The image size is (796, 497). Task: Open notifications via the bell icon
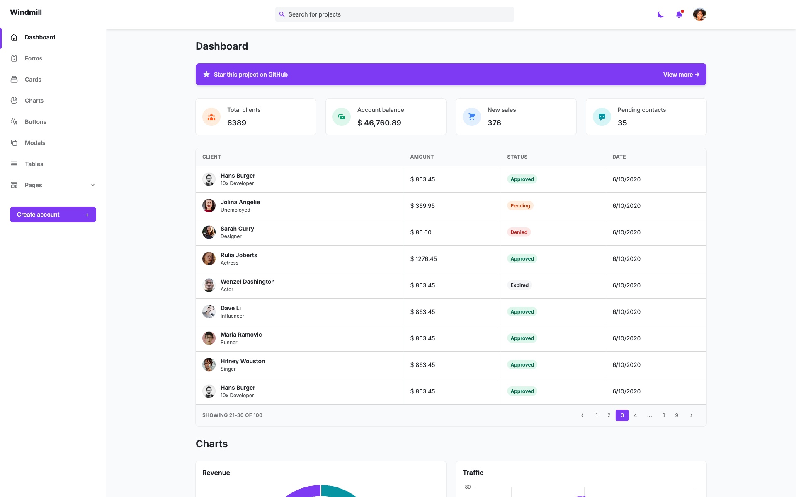pos(679,14)
